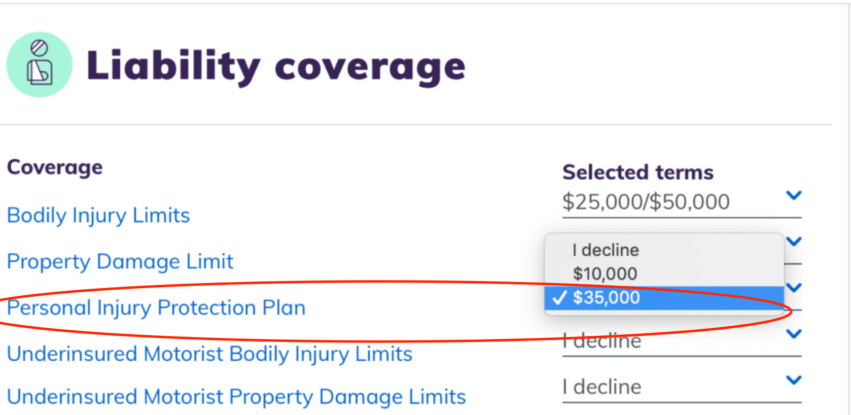Click the Property Damage Limit chevron arrow

coord(794,242)
